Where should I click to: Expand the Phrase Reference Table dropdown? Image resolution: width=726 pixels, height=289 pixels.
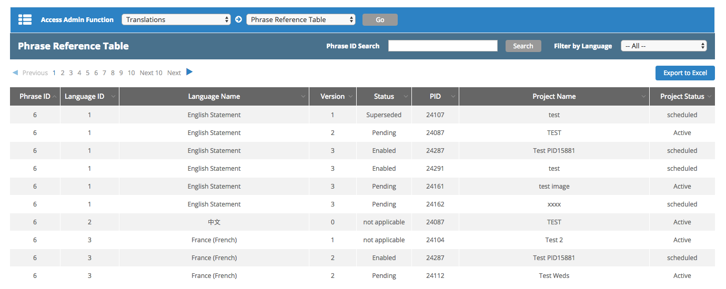300,19
